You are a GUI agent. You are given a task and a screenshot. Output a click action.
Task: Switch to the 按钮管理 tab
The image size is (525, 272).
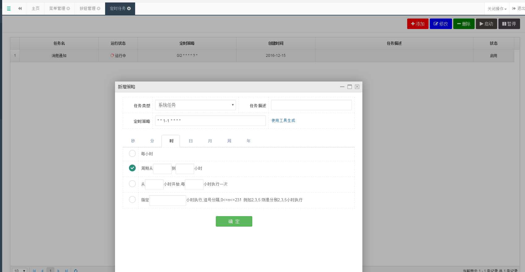87,9
